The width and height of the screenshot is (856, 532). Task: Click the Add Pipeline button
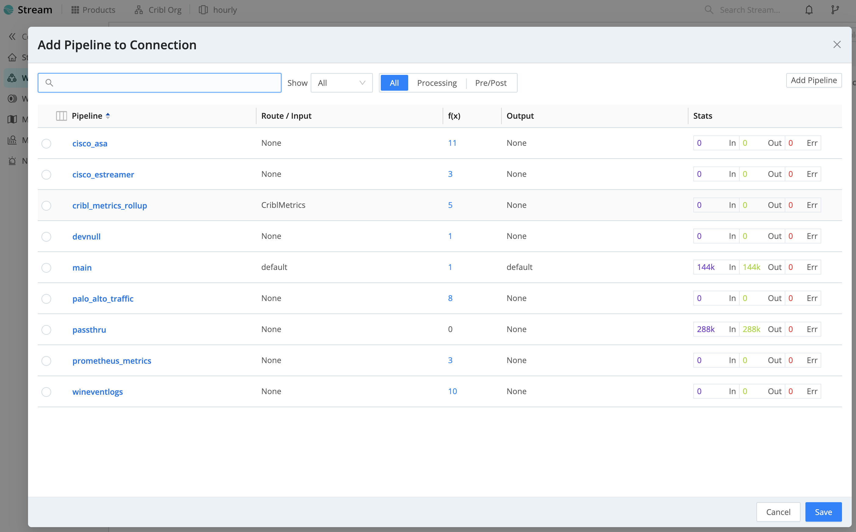tap(813, 80)
